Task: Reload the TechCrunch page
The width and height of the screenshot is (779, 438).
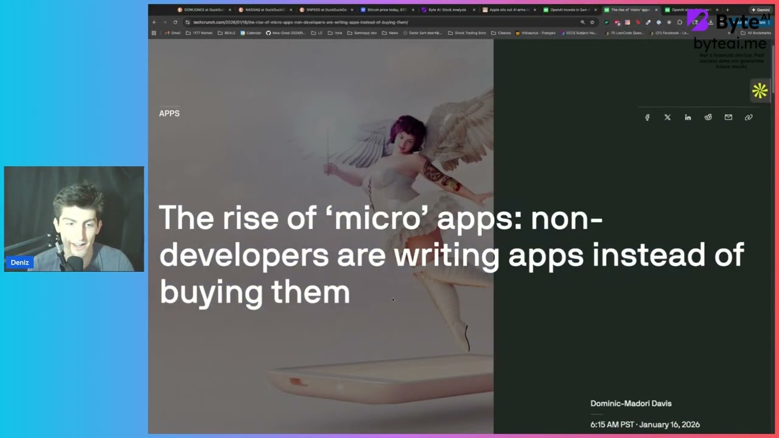Action: click(175, 22)
